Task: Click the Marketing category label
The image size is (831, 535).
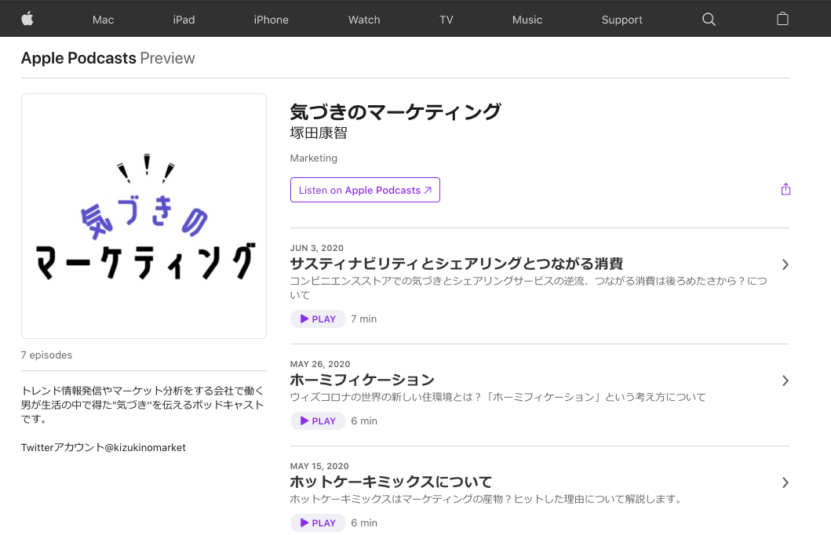Action: pos(313,158)
